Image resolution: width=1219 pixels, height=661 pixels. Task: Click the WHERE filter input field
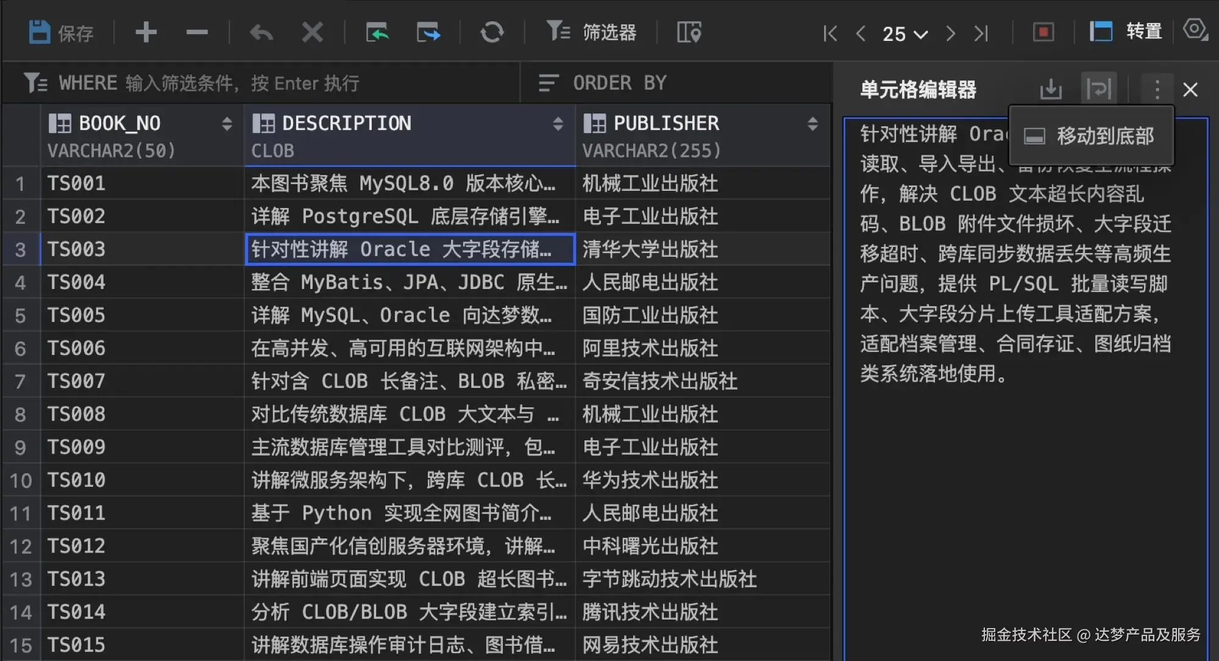(x=244, y=82)
